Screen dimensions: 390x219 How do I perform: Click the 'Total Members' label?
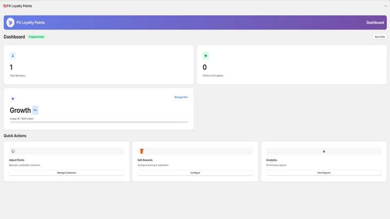tap(18, 76)
